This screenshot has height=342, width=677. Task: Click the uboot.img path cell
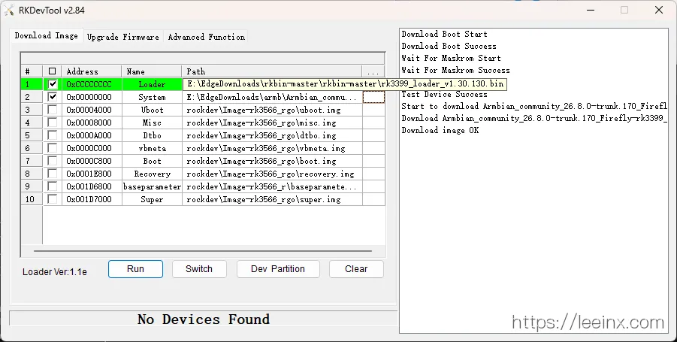[x=272, y=110]
